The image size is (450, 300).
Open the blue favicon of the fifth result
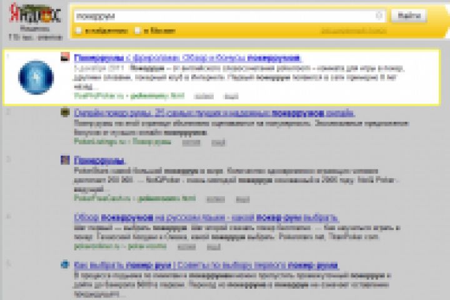coord(65,264)
